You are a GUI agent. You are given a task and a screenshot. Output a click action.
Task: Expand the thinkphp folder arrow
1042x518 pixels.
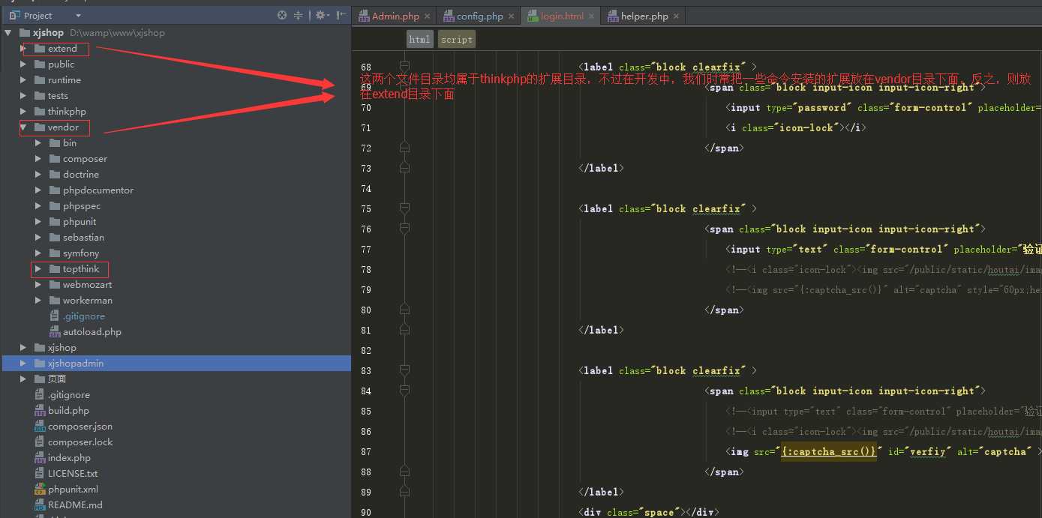tap(23, 112)
